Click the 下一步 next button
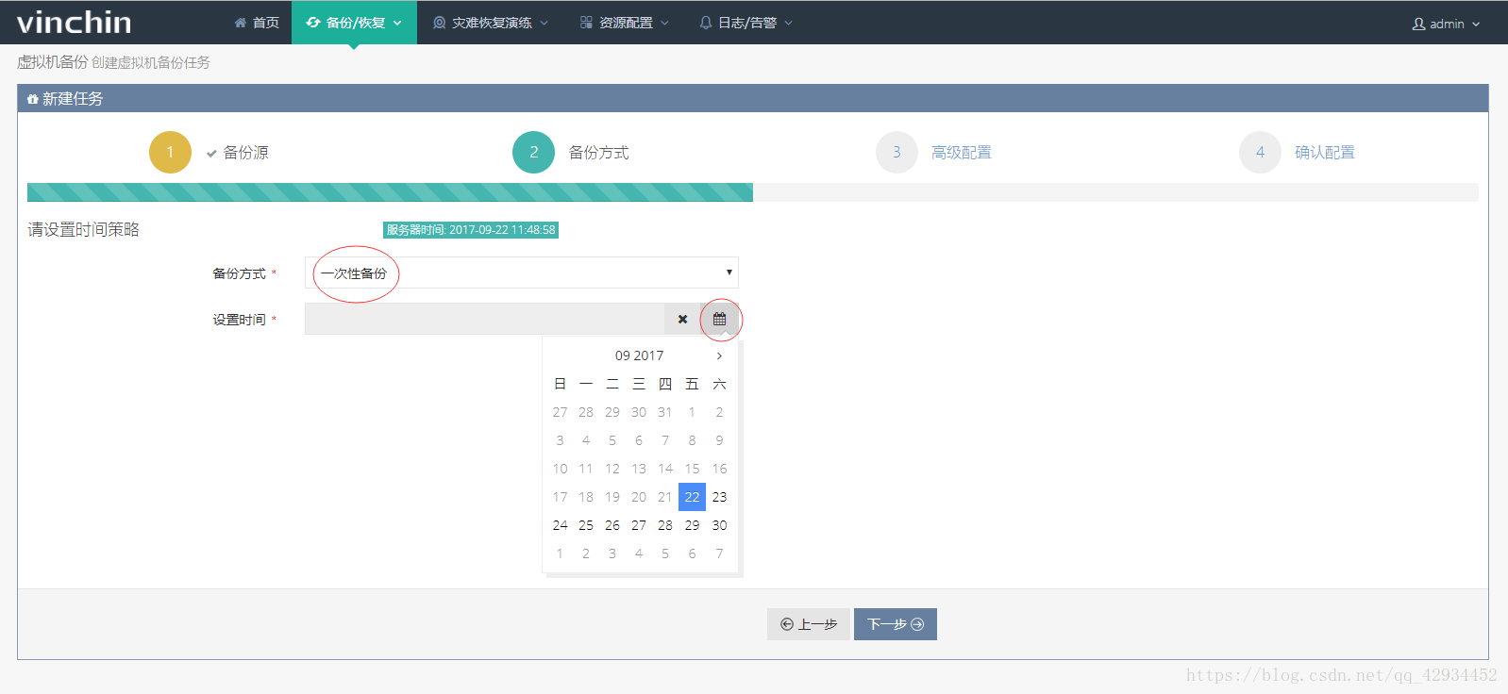Image resolution: width=1508 pixels, height=694 pixels. click(x=895, y=624)
